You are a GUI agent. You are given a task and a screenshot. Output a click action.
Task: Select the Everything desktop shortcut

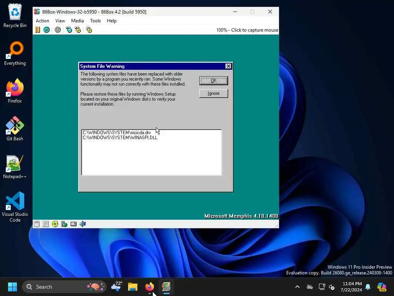15,53
